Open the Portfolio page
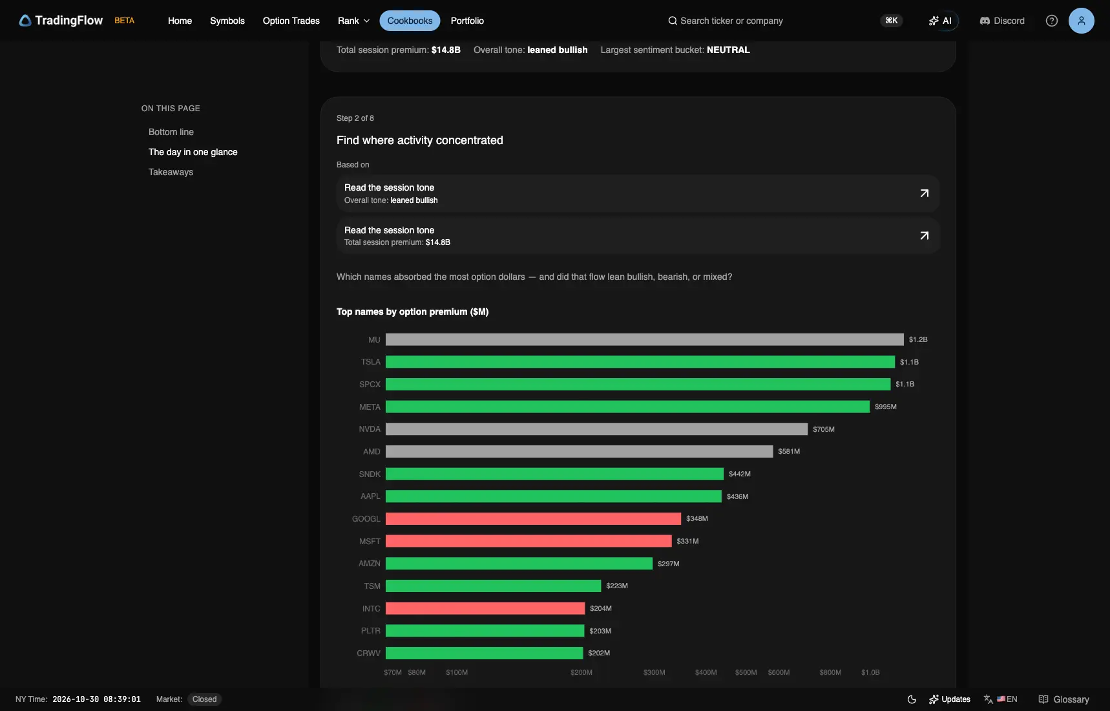 467,21
